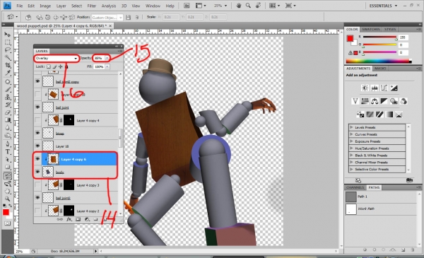This screenshot has width=424, height=258.
Task: Click the Exposure adjustment icon
Action: pos(394,88)
